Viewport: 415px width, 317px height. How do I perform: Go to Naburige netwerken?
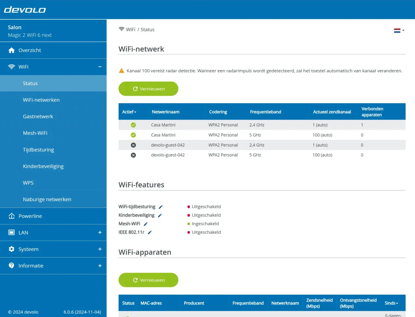point(47,199)
